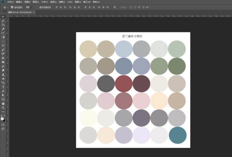Open the 文件 menu
This screenshot has height=157, width=232.
click(10, 2)
